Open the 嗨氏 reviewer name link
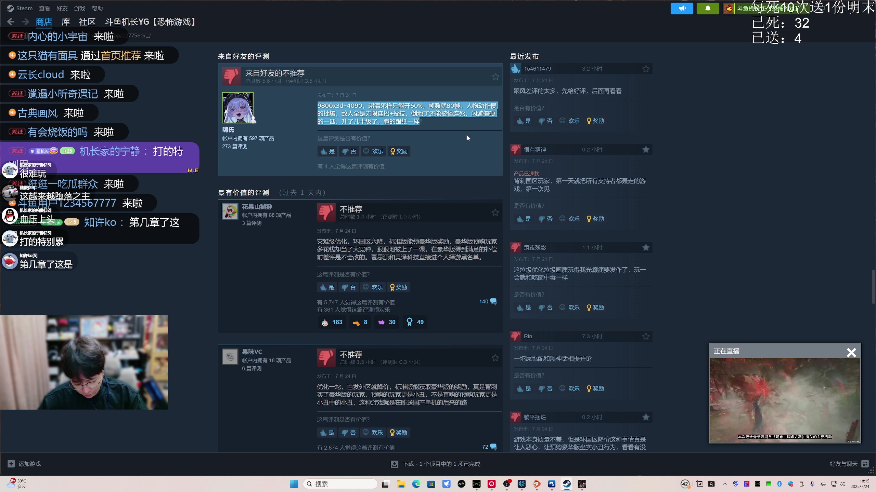 click(228, 130)
